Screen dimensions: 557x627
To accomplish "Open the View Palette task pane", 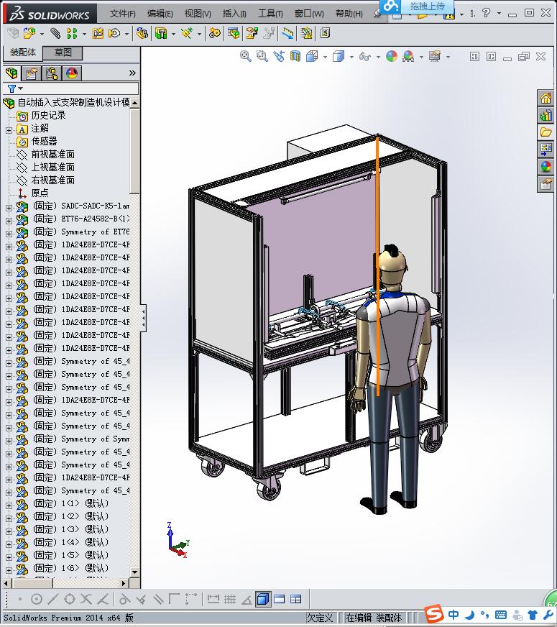I will coord(546,150).
